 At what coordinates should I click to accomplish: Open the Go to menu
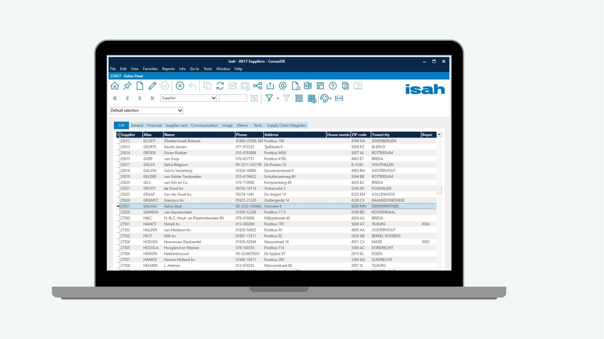tap(194, 69)
